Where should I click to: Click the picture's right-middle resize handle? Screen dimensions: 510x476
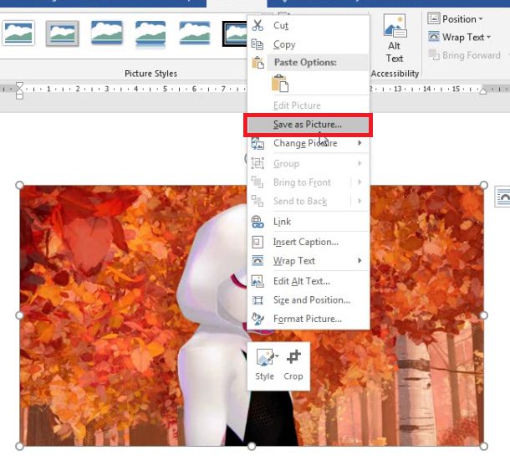pos(483,315)
